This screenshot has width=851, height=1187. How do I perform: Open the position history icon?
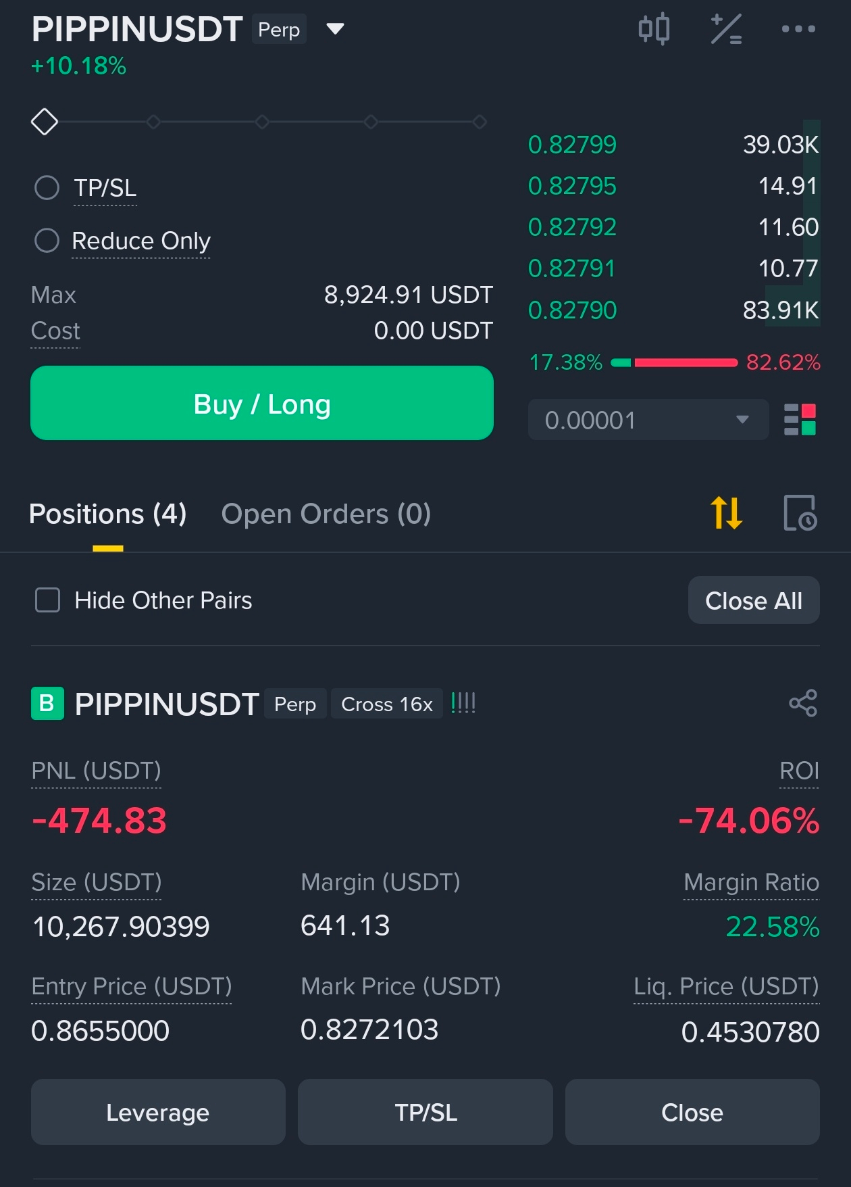(x=800, y=513)
